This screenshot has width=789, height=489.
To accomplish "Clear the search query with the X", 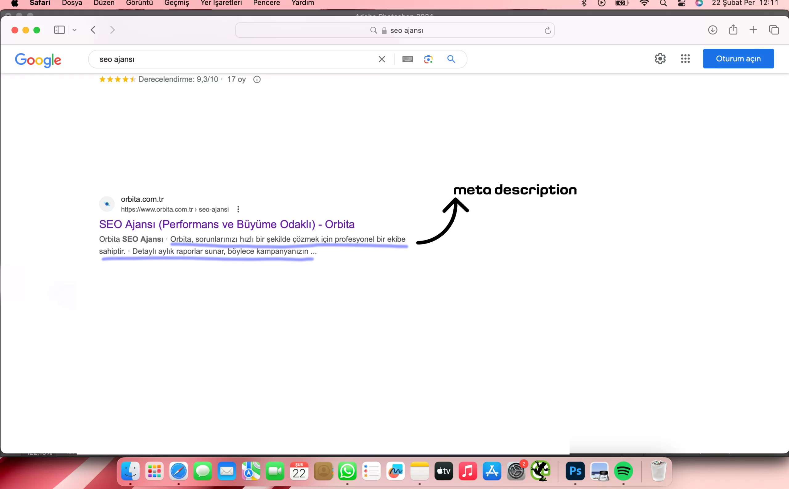I will pos(382,59).
